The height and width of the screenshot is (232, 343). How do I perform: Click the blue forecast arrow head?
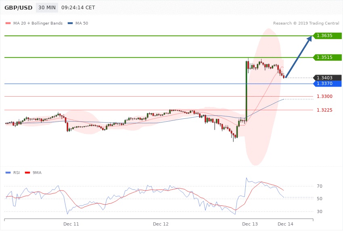click(309, 39)
